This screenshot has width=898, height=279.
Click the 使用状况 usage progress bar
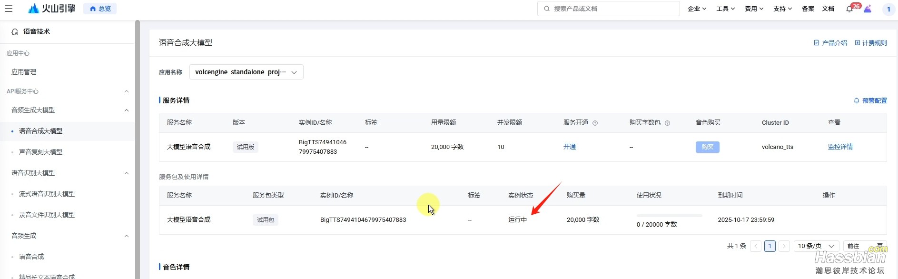670,216
